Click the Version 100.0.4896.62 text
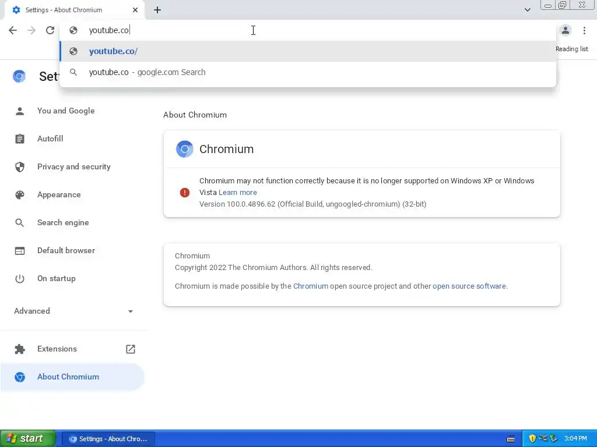 click(312, 204)
